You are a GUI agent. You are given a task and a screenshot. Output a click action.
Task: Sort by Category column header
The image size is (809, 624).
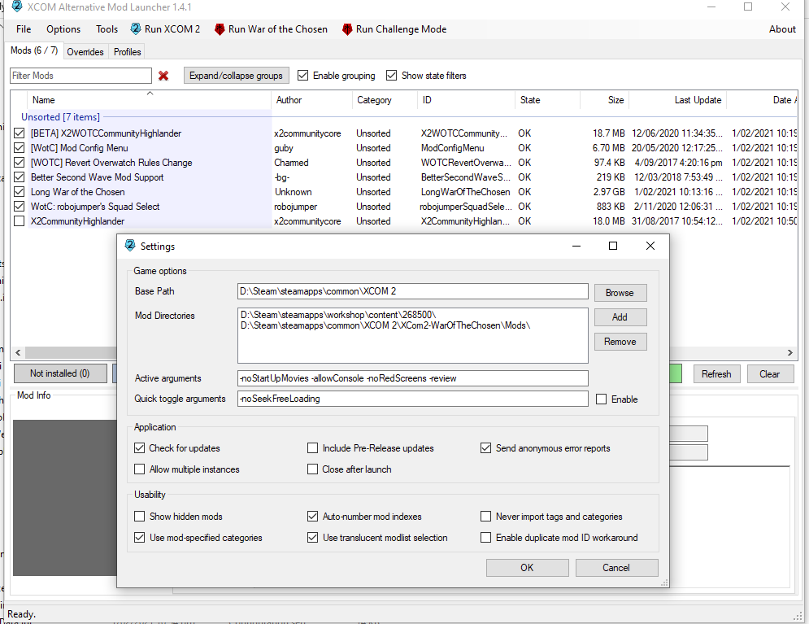point(385,100)
